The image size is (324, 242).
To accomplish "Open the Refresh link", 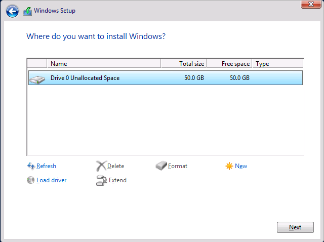I will (46, 166).
